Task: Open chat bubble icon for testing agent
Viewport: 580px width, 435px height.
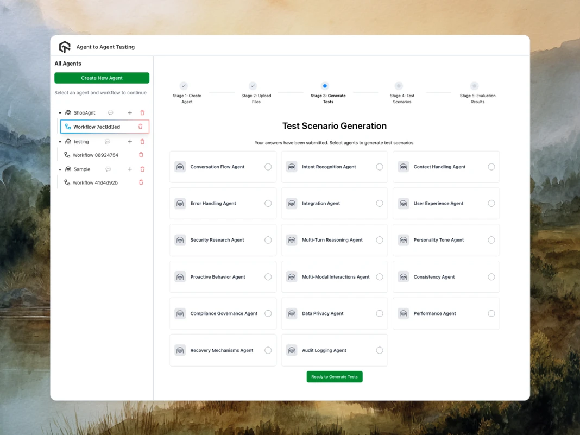Action: pos(108,142)
